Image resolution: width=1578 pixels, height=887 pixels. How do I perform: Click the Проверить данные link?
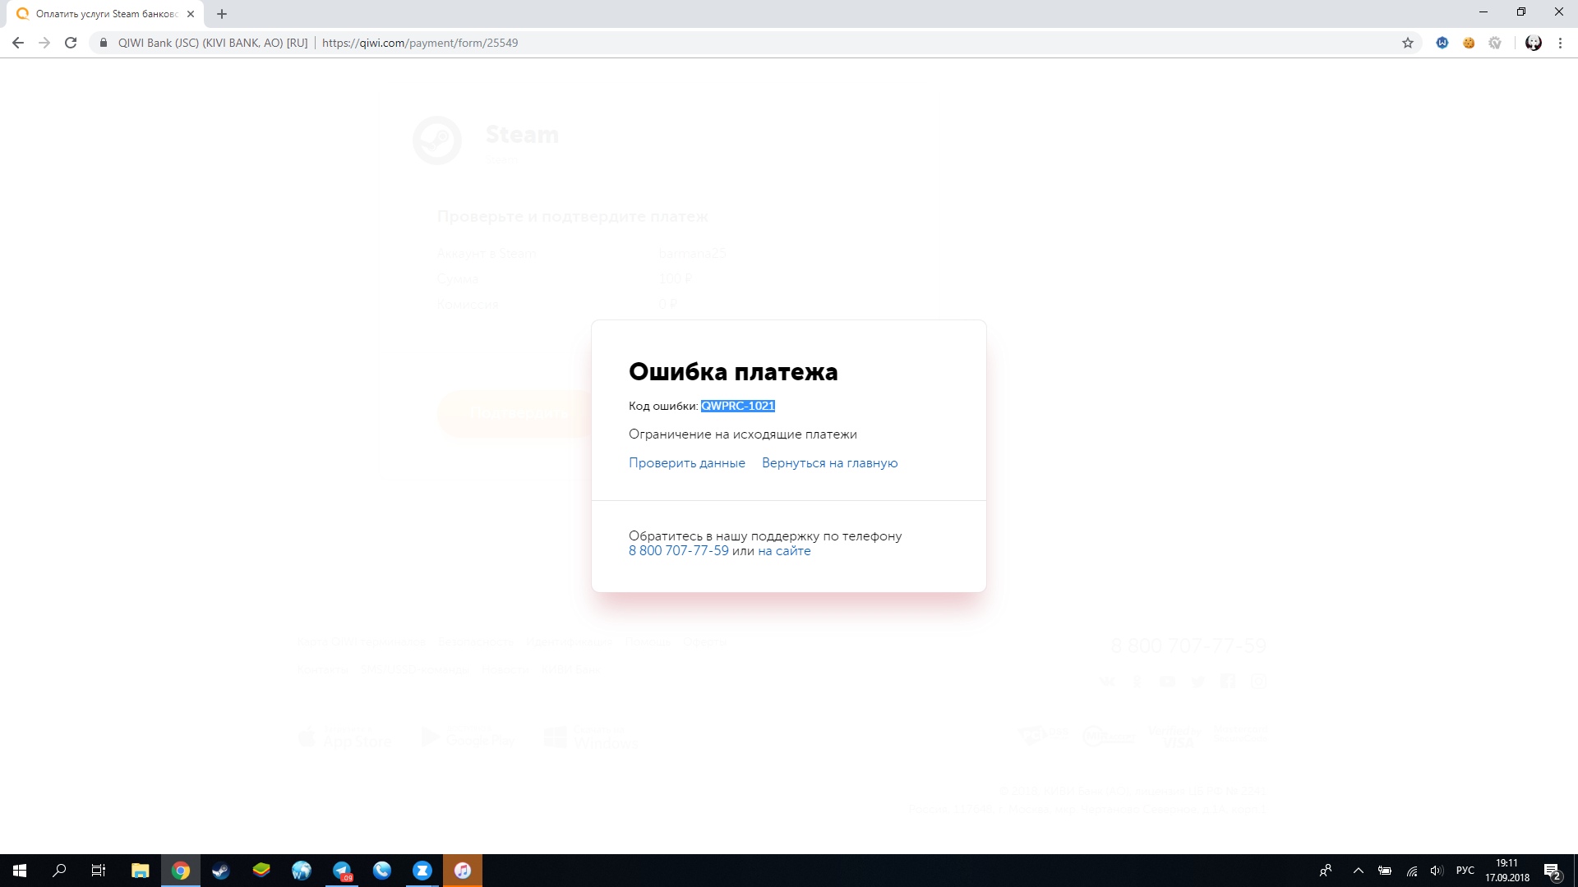click(686, 463)
